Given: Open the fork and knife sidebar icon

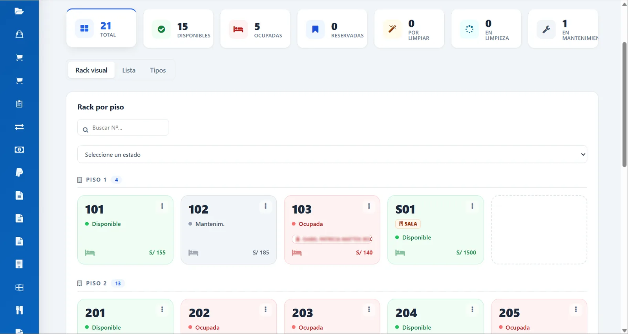Looking at the screenshot, I should tap(19, 310).
